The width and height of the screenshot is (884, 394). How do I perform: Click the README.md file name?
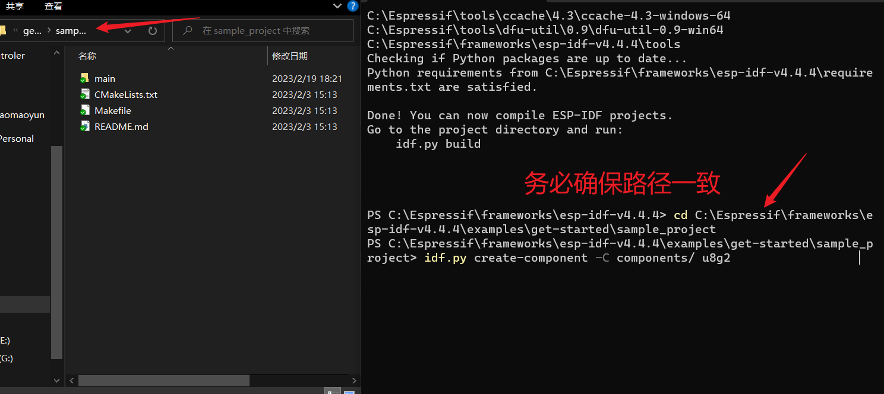121,126
